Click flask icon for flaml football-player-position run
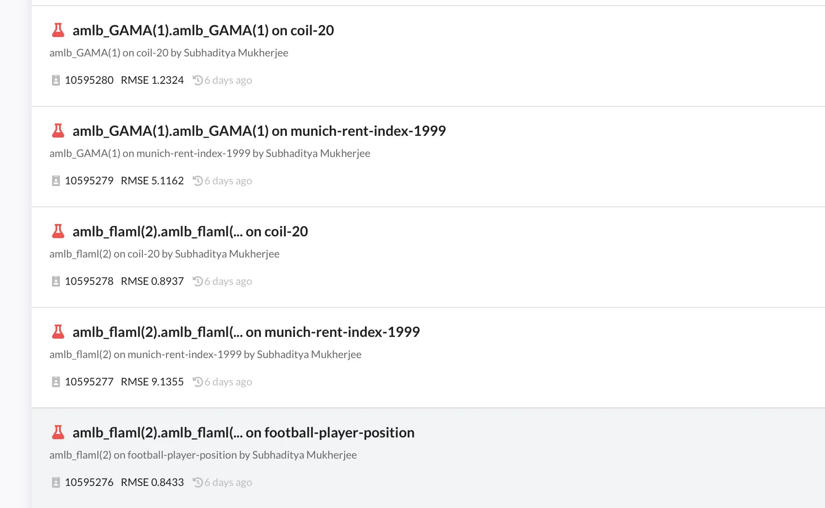The height and width of the screenshot is (508, 825). [x=58, y=432]
